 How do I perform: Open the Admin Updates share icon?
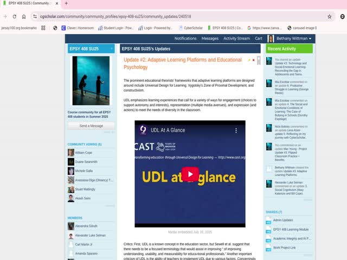[x=269, y=220]
